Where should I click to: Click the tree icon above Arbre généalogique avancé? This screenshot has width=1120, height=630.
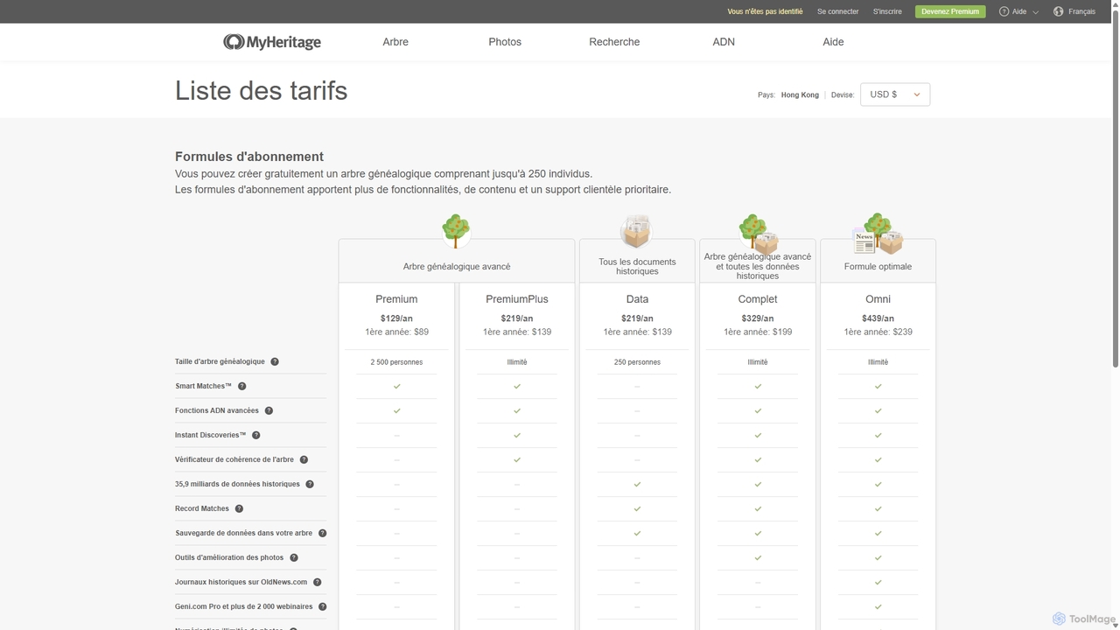pyautogui.click(x=456, y=231)
